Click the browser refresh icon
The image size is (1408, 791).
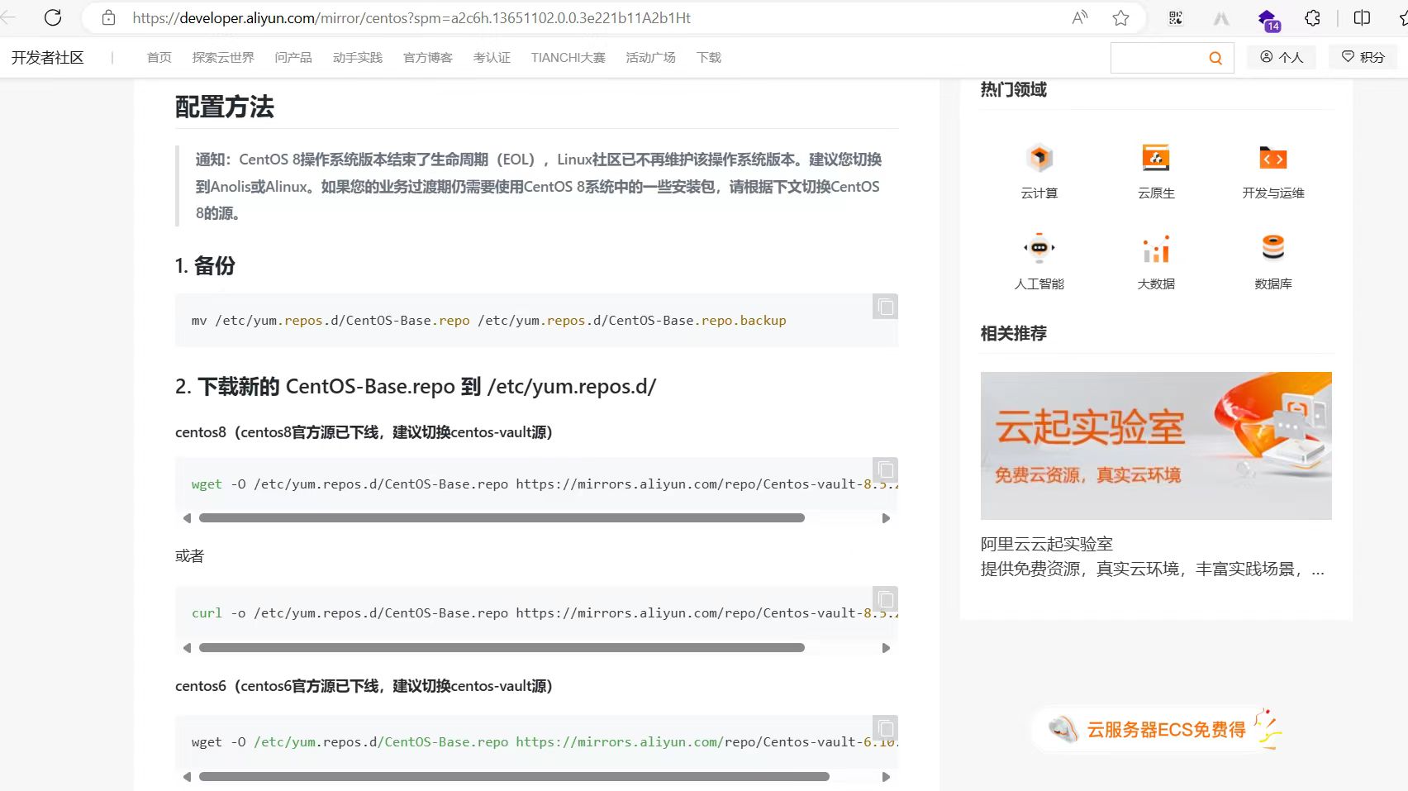pos(53,17)
